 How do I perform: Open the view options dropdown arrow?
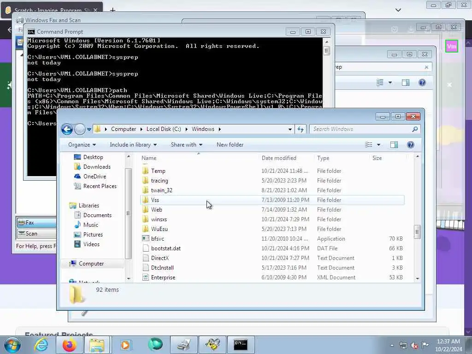379,145
